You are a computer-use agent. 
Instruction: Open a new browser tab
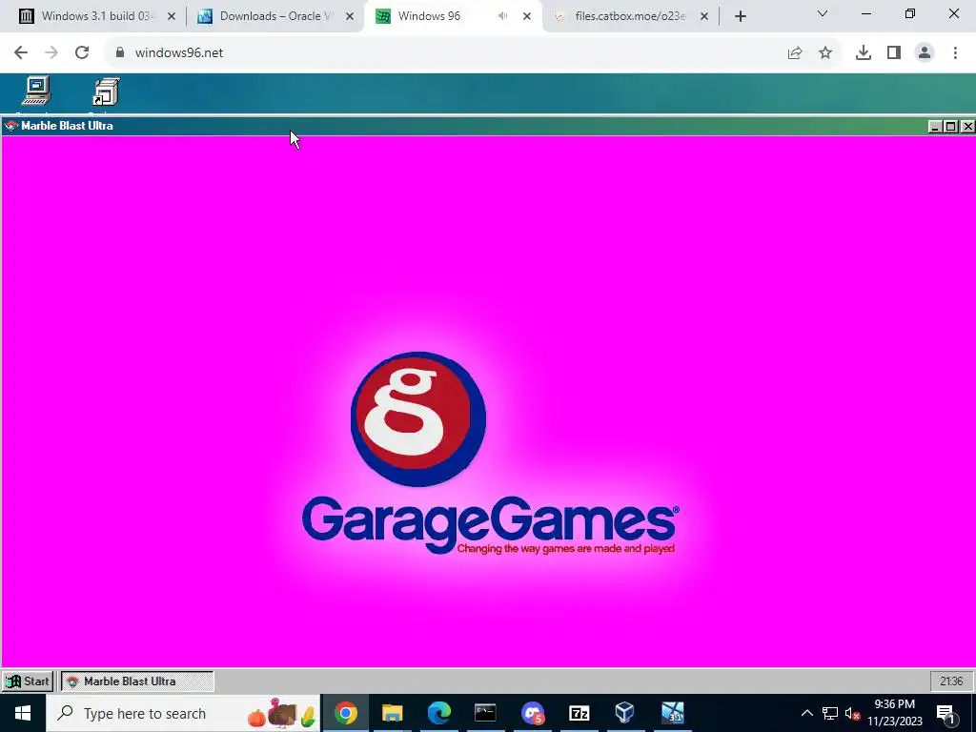pos(740,16)
